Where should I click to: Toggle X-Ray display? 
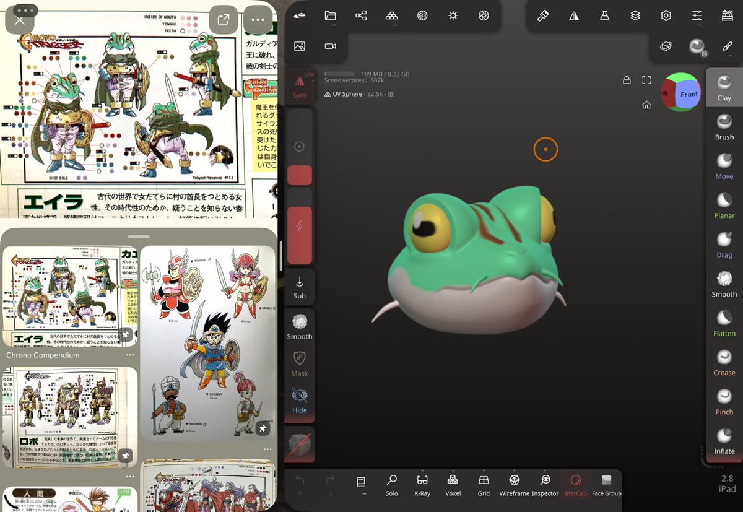[x=422, y=485]
